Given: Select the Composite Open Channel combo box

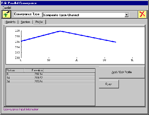Looking at the screenshot, I should 86,15.
